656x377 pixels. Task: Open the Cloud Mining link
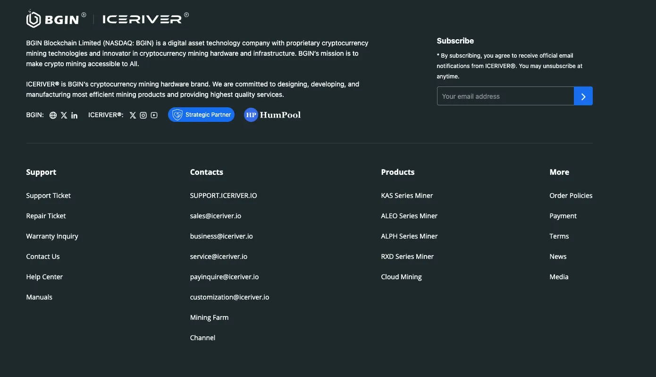[x=402, y=277]
